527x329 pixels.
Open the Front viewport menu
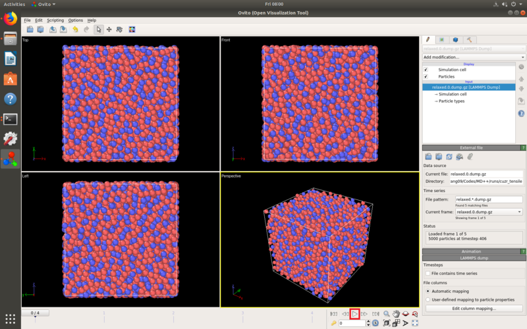(225, 40)
